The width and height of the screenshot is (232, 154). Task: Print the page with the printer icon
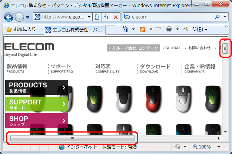point(169,29)
